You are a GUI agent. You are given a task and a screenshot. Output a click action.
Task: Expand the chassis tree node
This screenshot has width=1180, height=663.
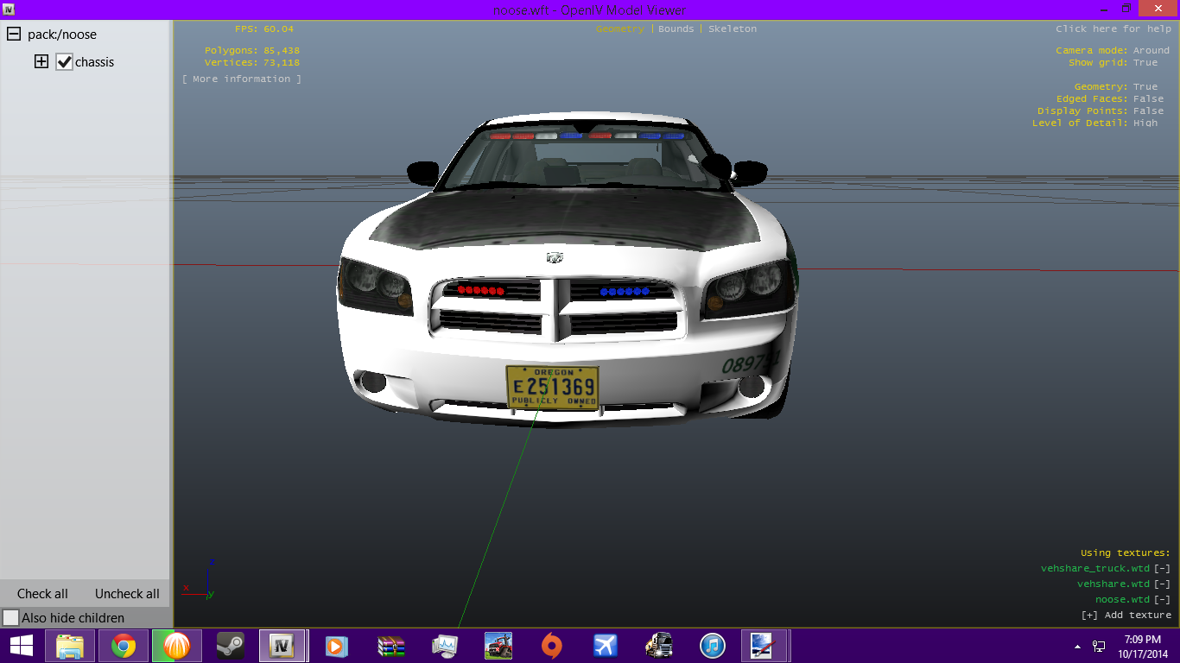pyautogui.click(x=41, y=62)
